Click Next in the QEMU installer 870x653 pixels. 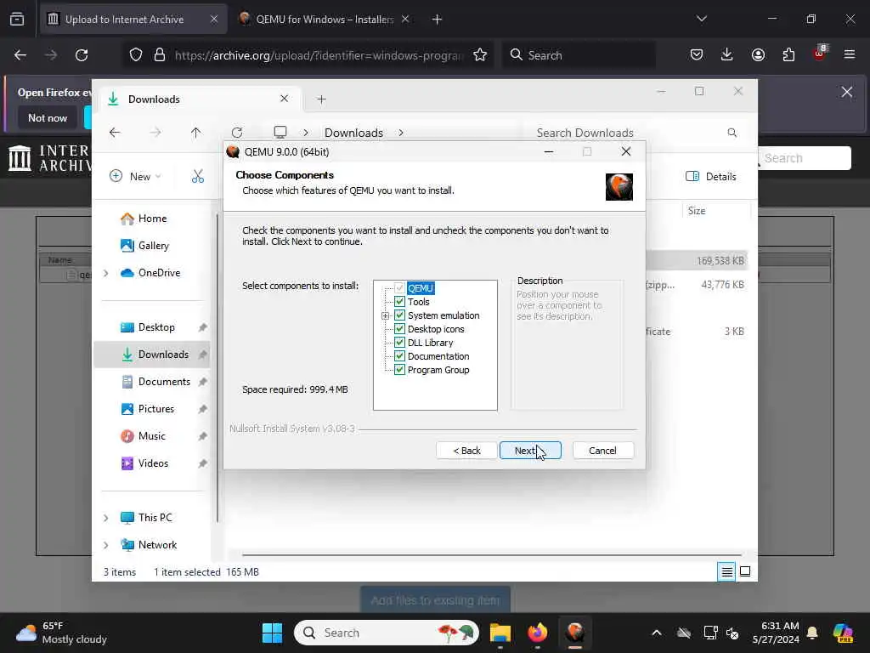[x=530, y=451]
